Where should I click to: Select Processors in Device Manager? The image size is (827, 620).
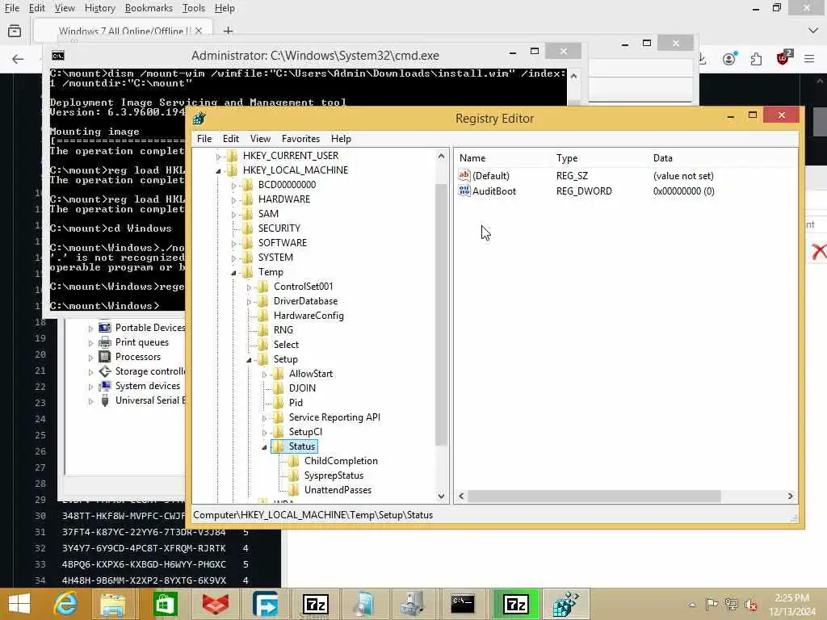pyautogui.click(x=137, y=356)
